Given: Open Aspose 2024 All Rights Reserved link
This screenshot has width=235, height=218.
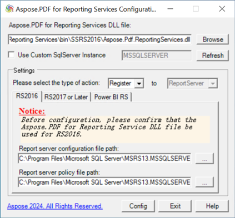Looking at the screenshot, I should pos(55,206).
